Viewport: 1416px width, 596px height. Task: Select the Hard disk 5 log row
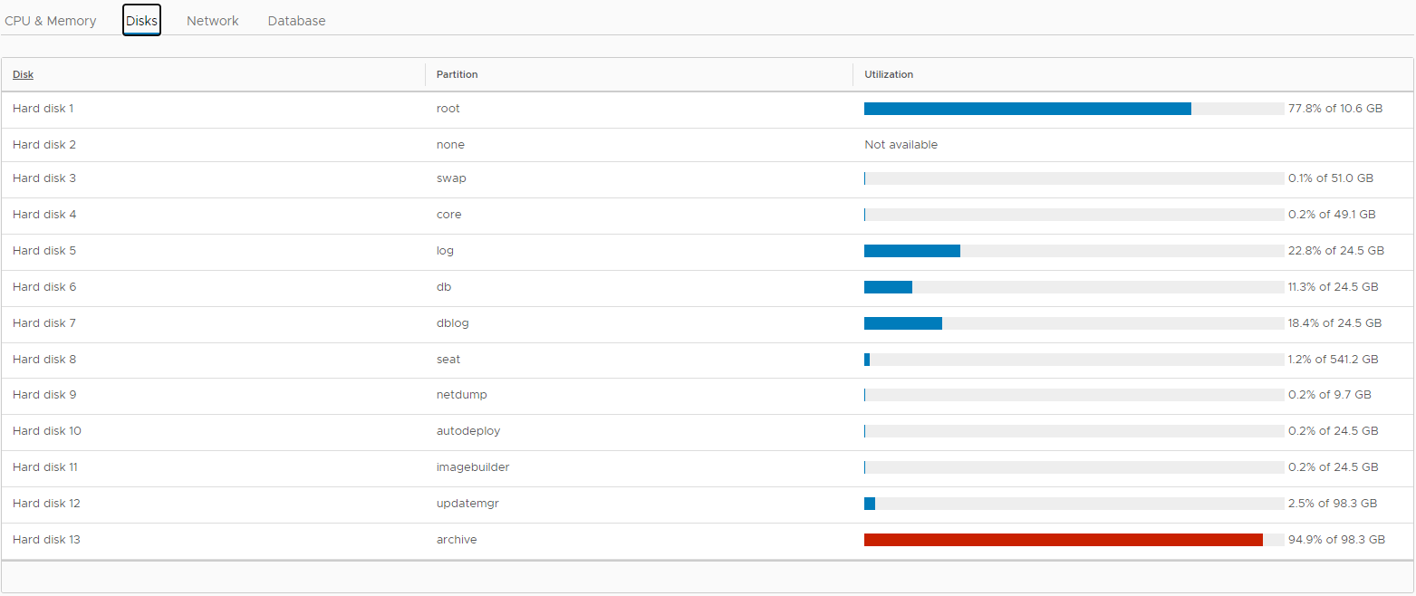click(43, 251)
